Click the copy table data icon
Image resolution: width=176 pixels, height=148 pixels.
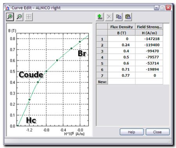(x=119, y=17)
